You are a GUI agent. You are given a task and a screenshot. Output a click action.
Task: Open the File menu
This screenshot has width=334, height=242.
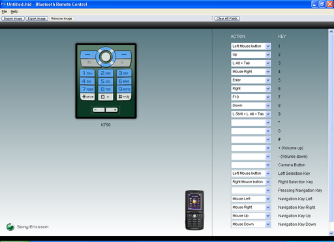click(5, 12)
